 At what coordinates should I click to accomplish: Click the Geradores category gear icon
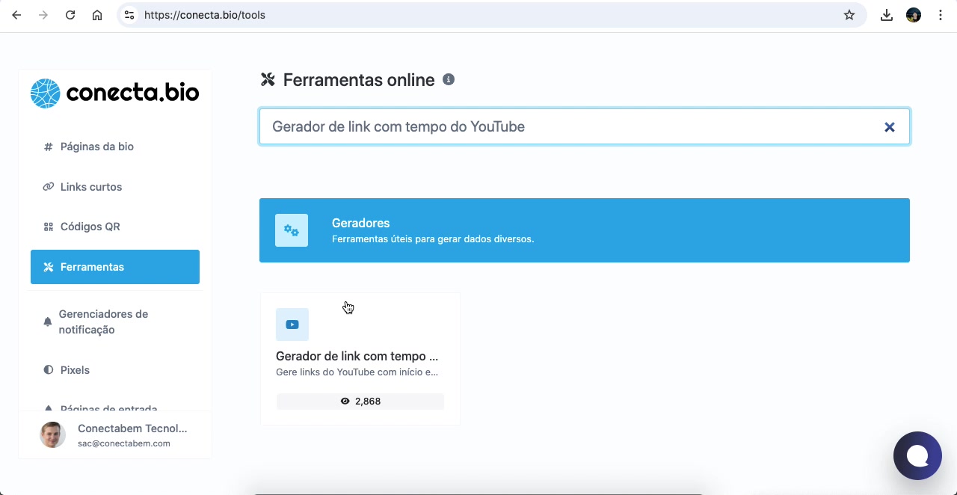[292, 230]
